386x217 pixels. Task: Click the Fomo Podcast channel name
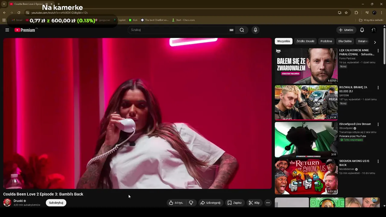[x=347, y=58]
